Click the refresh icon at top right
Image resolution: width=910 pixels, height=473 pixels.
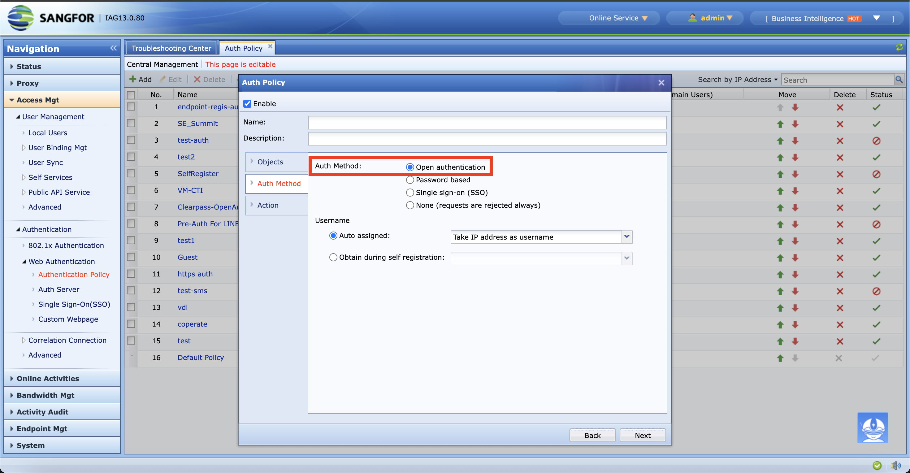899,47
